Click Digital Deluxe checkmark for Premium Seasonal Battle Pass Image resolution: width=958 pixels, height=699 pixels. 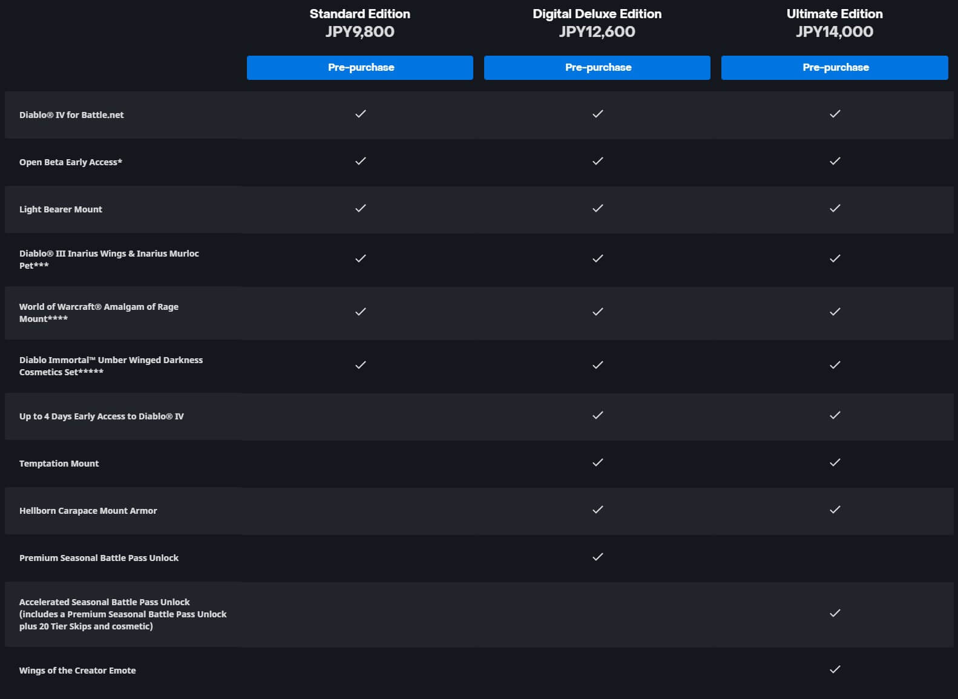(598, 557)
